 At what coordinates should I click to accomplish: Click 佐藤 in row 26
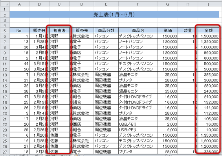[x=59, y=146]
